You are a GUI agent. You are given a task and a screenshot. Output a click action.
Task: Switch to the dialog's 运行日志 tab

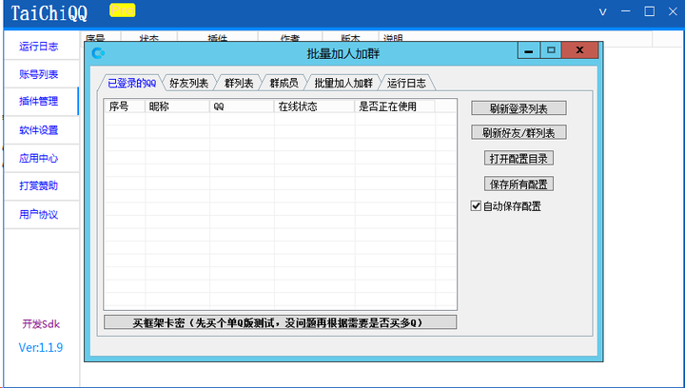pos(406,83)
